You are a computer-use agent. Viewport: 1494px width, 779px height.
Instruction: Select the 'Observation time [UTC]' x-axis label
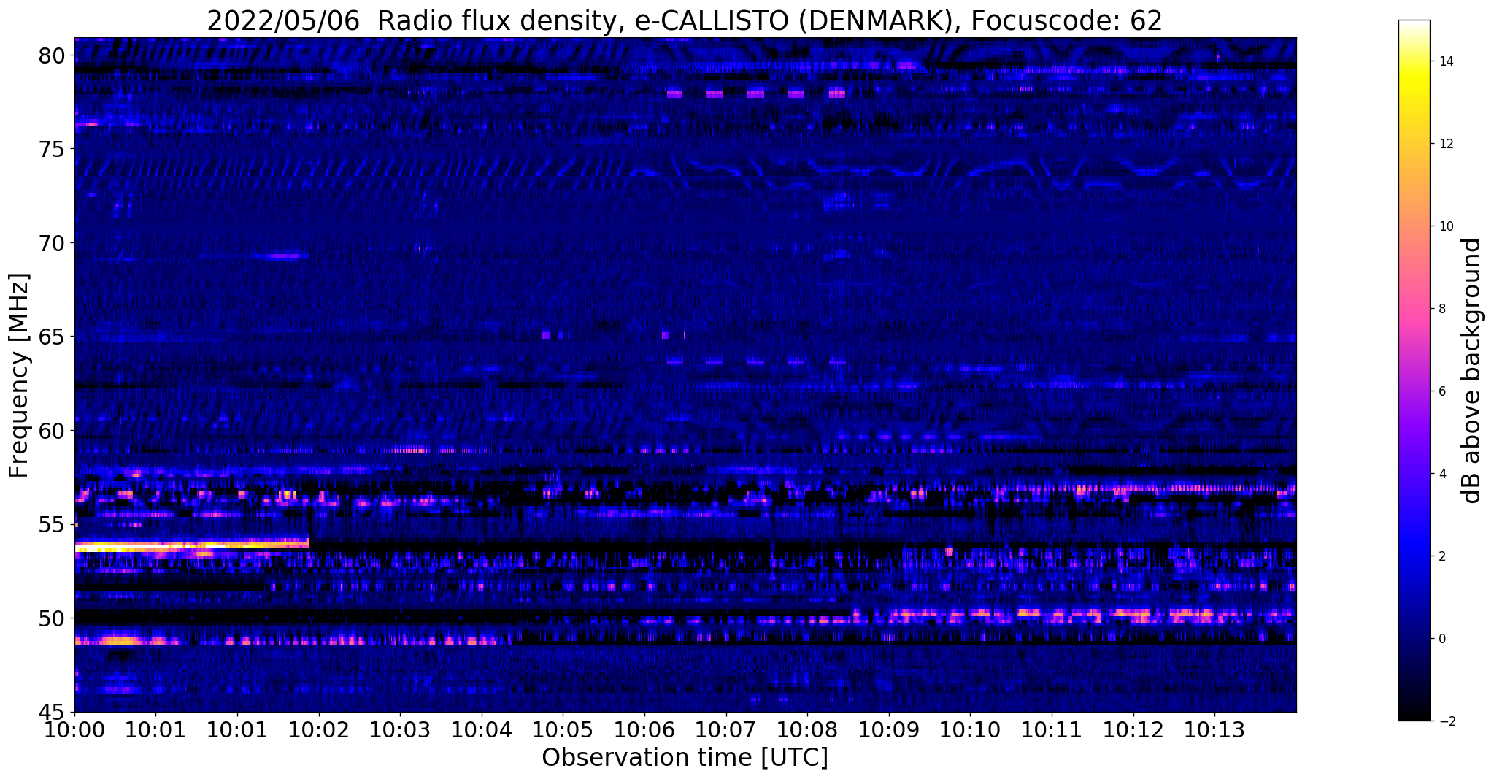click(x=685, y=758)
